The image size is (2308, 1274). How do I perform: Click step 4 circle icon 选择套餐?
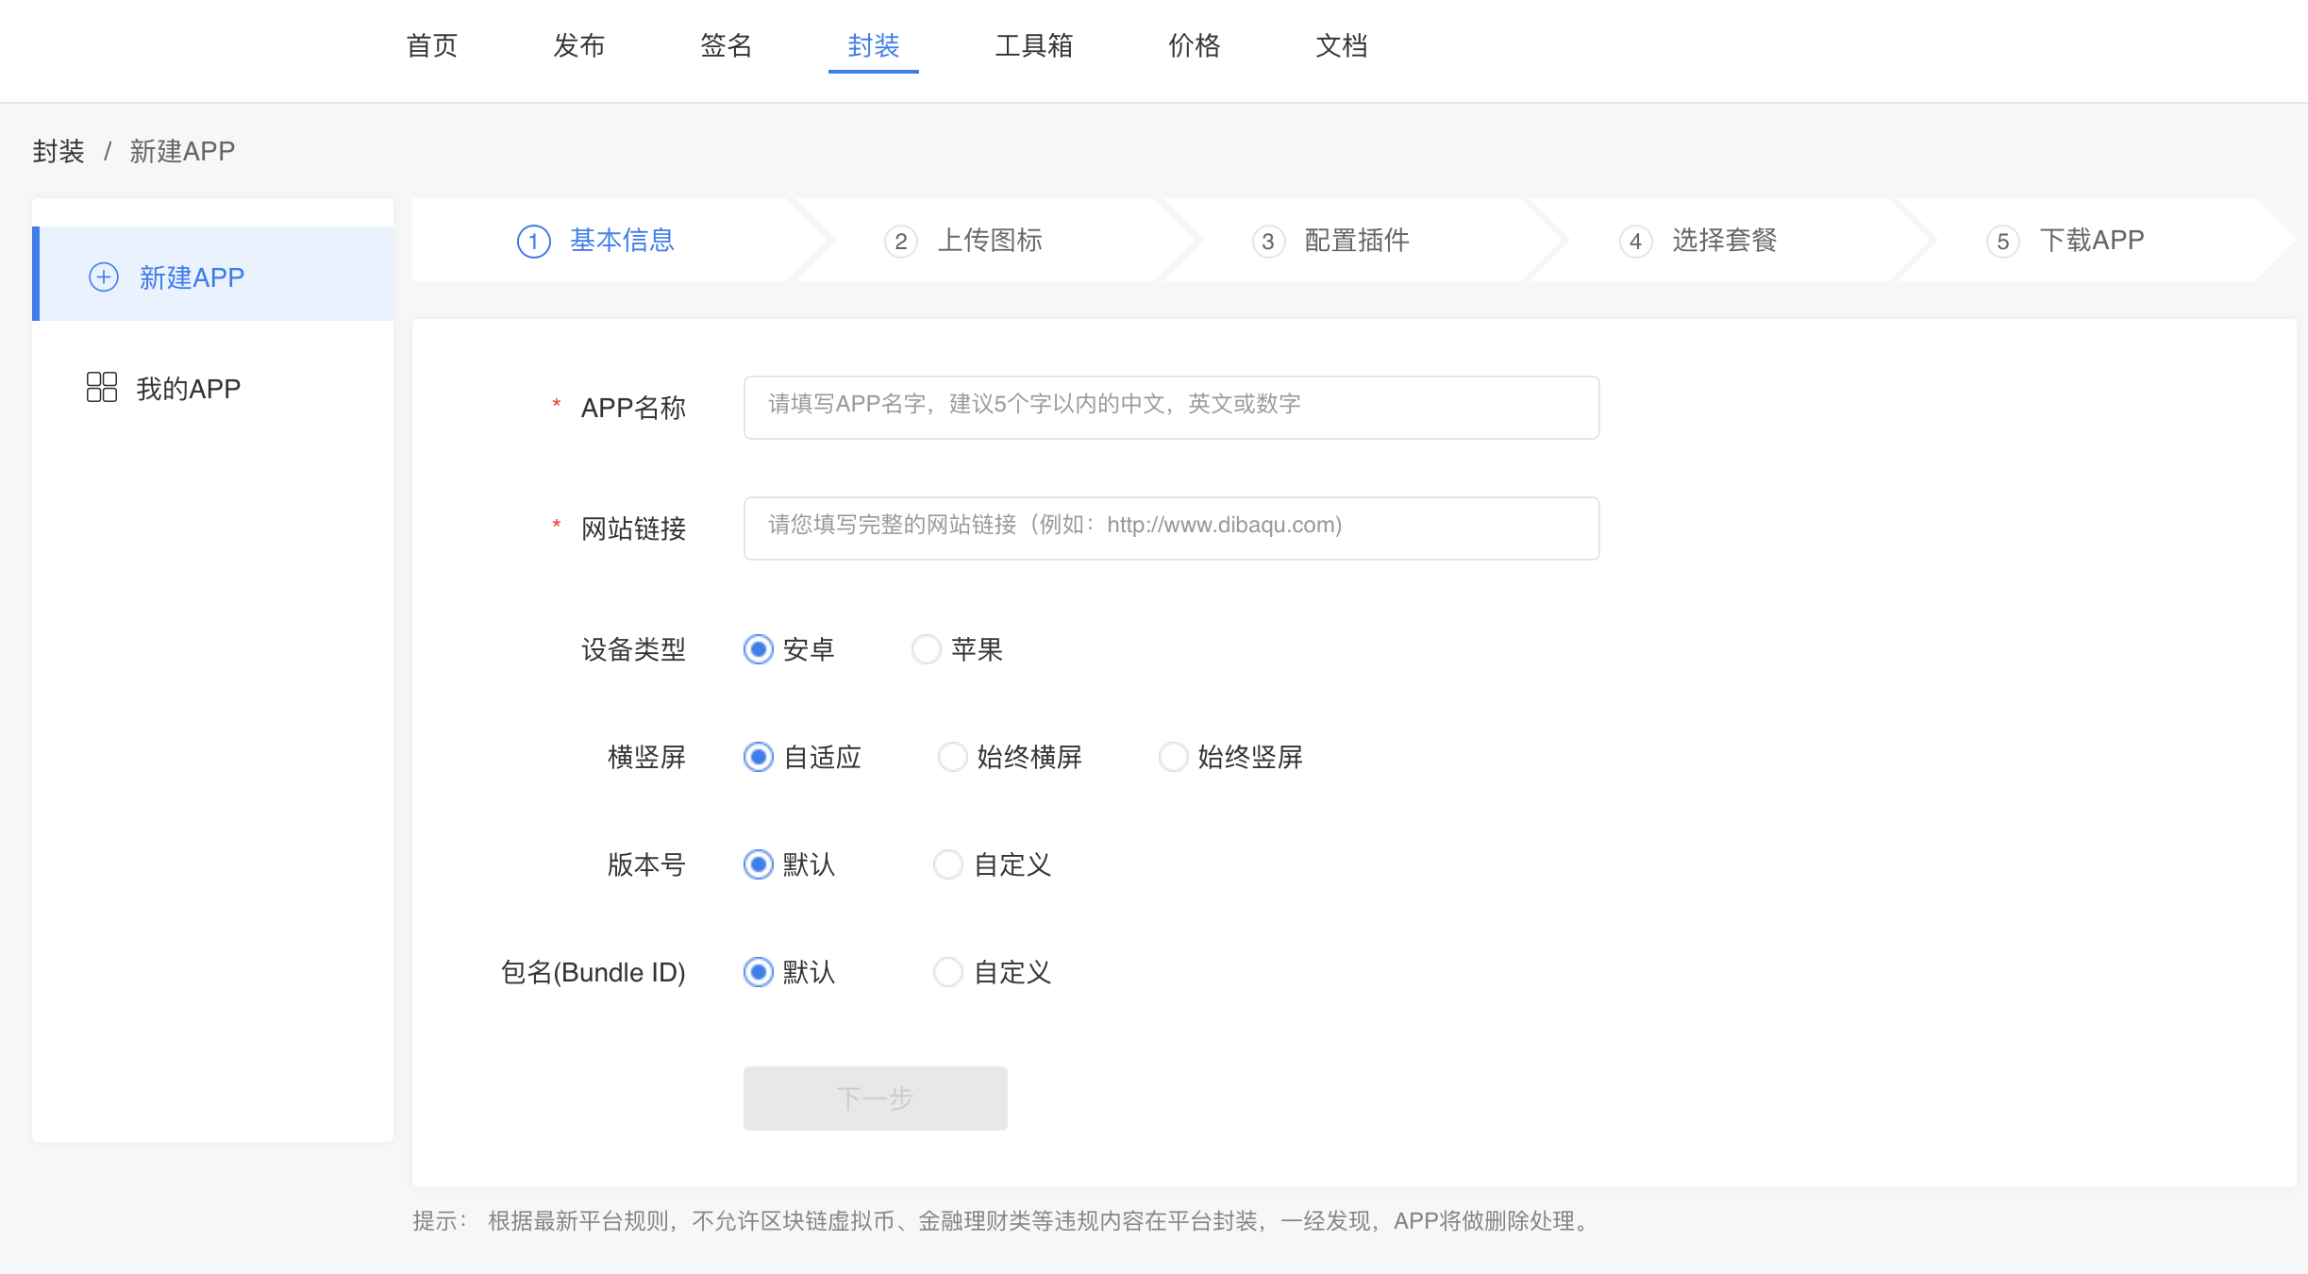[x=1635, y=242]
